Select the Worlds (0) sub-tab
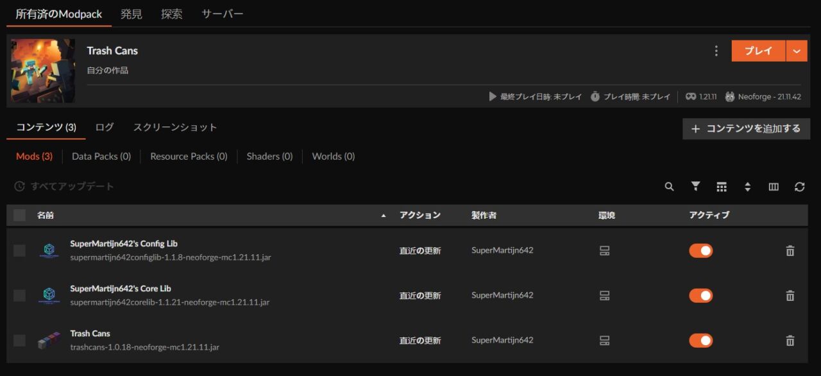 point(334,157)
